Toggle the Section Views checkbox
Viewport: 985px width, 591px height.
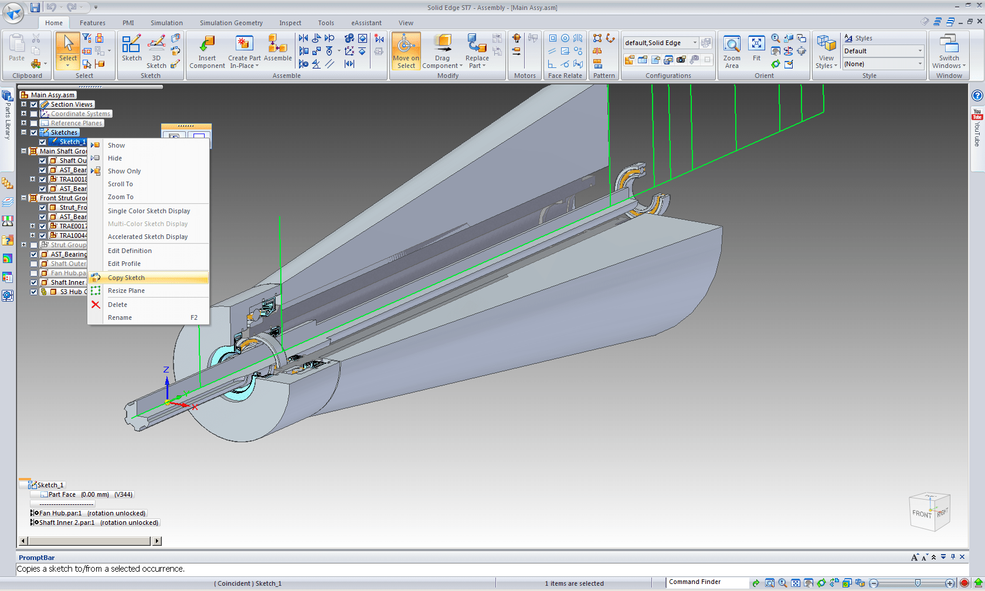pyautogui.click(x=34, y=105)
